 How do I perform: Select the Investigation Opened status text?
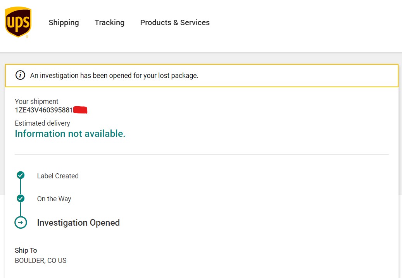78,223
